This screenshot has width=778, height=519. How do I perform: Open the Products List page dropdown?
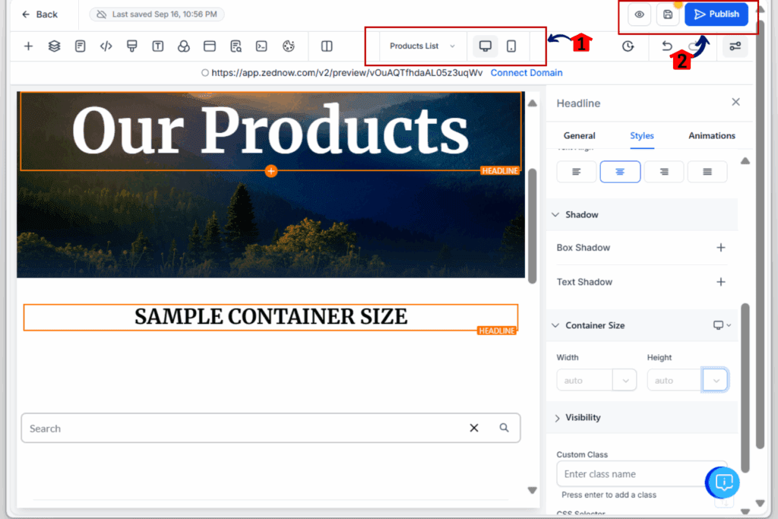[x=422, y=46]
